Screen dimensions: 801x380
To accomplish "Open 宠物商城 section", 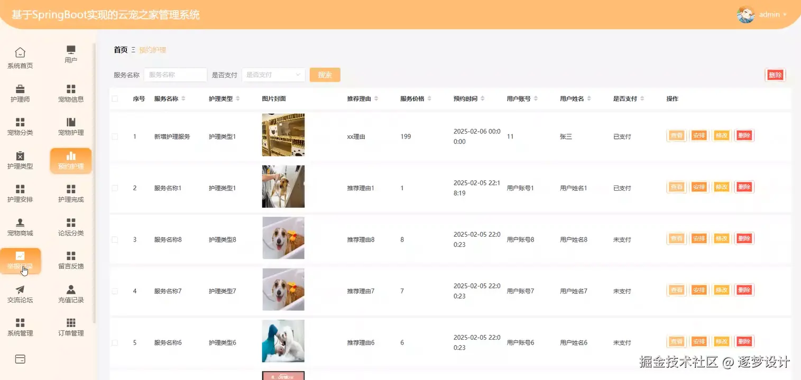I will click(x=20, y=227).
